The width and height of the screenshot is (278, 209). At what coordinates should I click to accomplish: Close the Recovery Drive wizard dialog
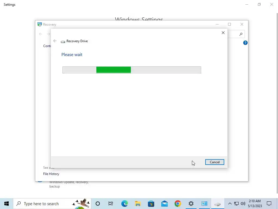coord(223,33)
